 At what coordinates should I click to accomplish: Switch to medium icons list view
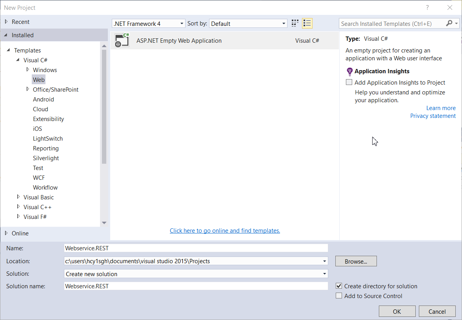coord(307,23)
